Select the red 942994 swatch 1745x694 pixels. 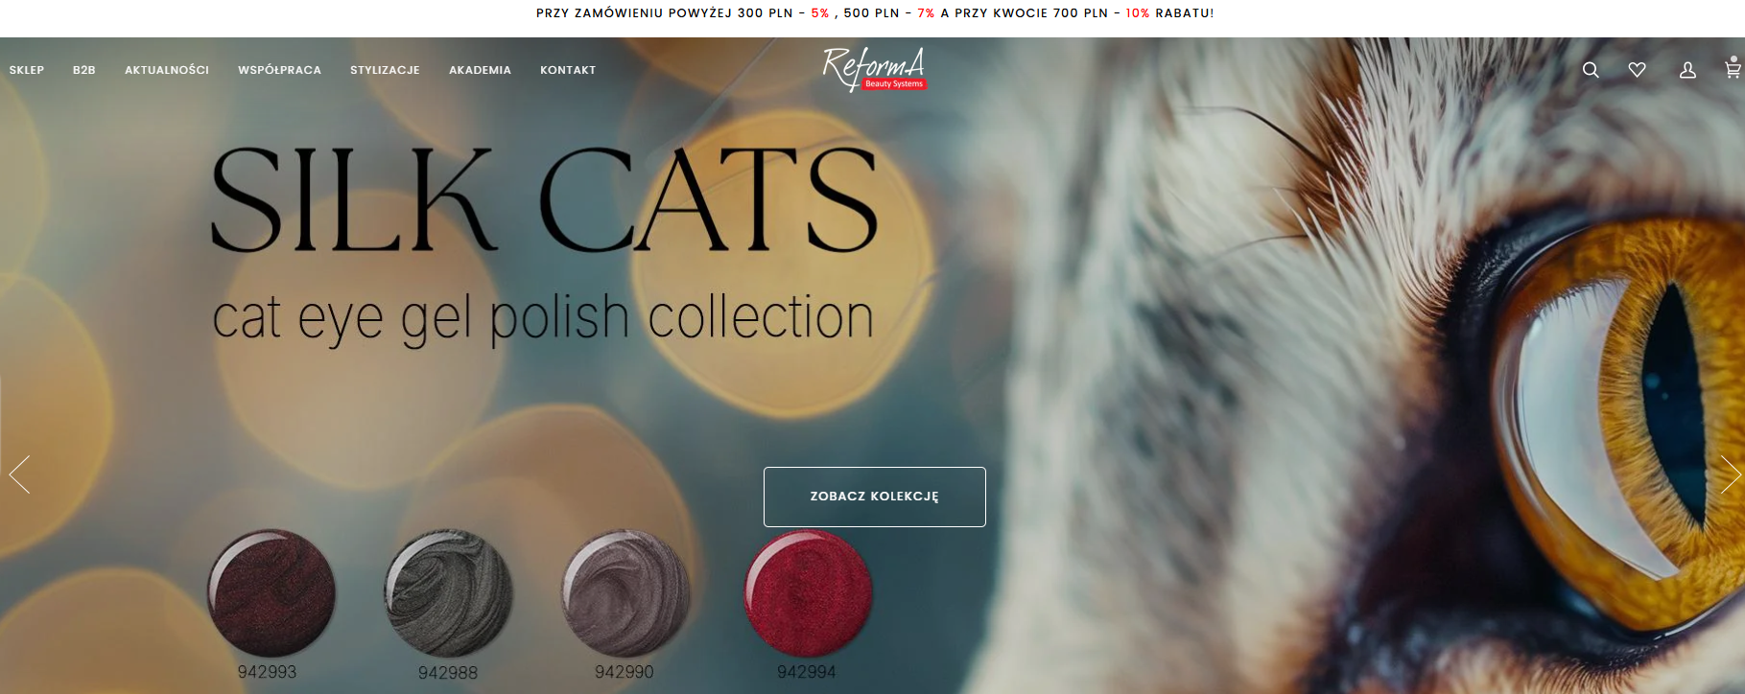808,592
